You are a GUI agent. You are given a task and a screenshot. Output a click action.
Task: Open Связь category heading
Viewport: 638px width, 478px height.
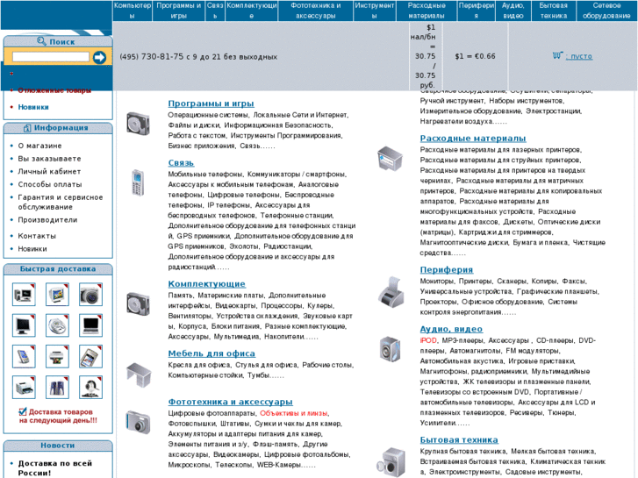pyautogui.click(x=181, y=163)
